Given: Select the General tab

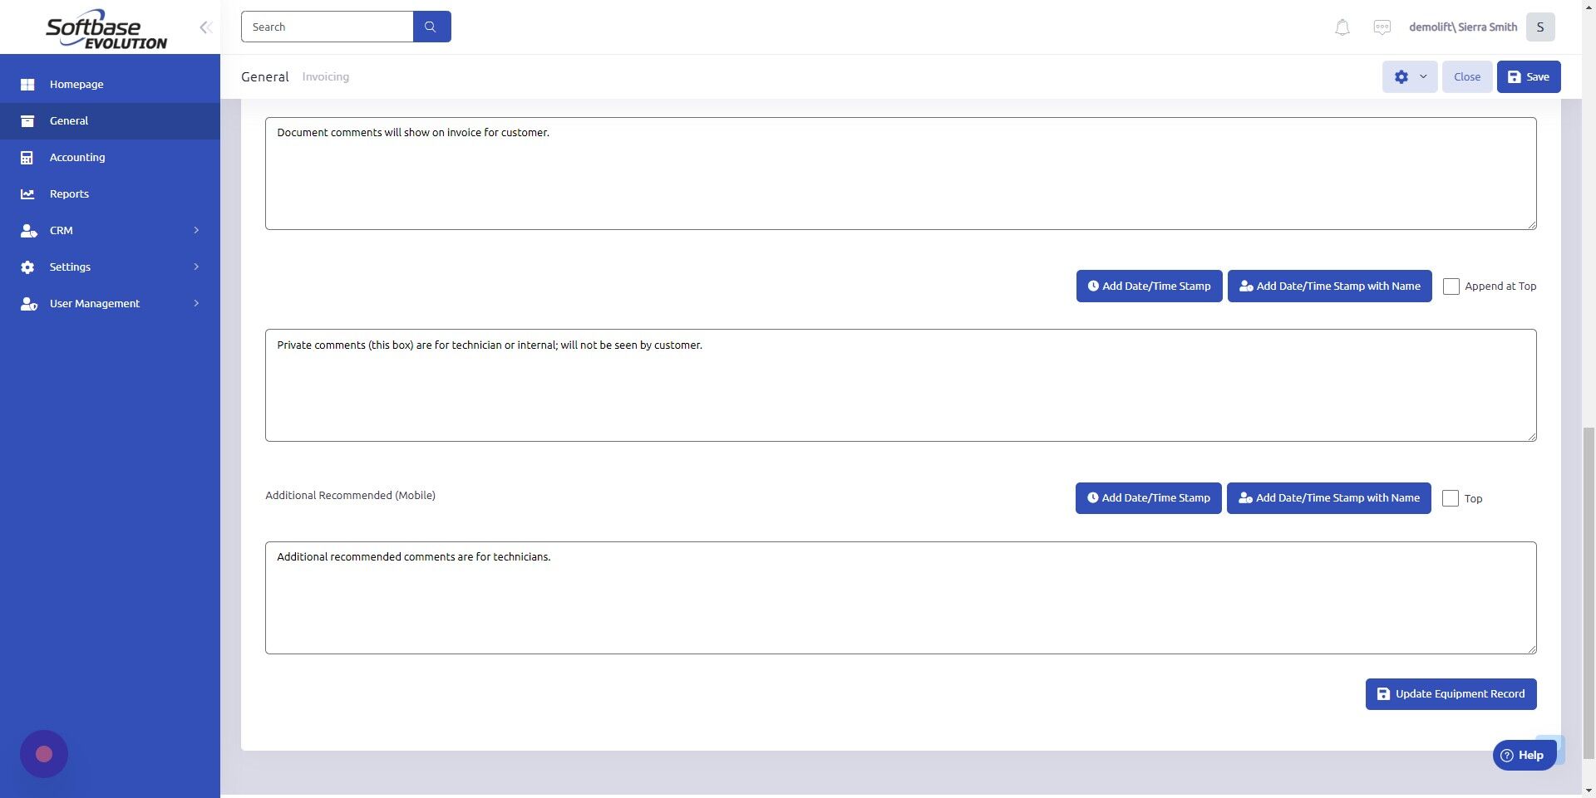Looking at the screenshot, I should pyautogui.click(x=264, y=76).
